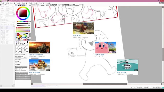Select the hand pan tool
164x92 pixels.
[x=22, y=44]
